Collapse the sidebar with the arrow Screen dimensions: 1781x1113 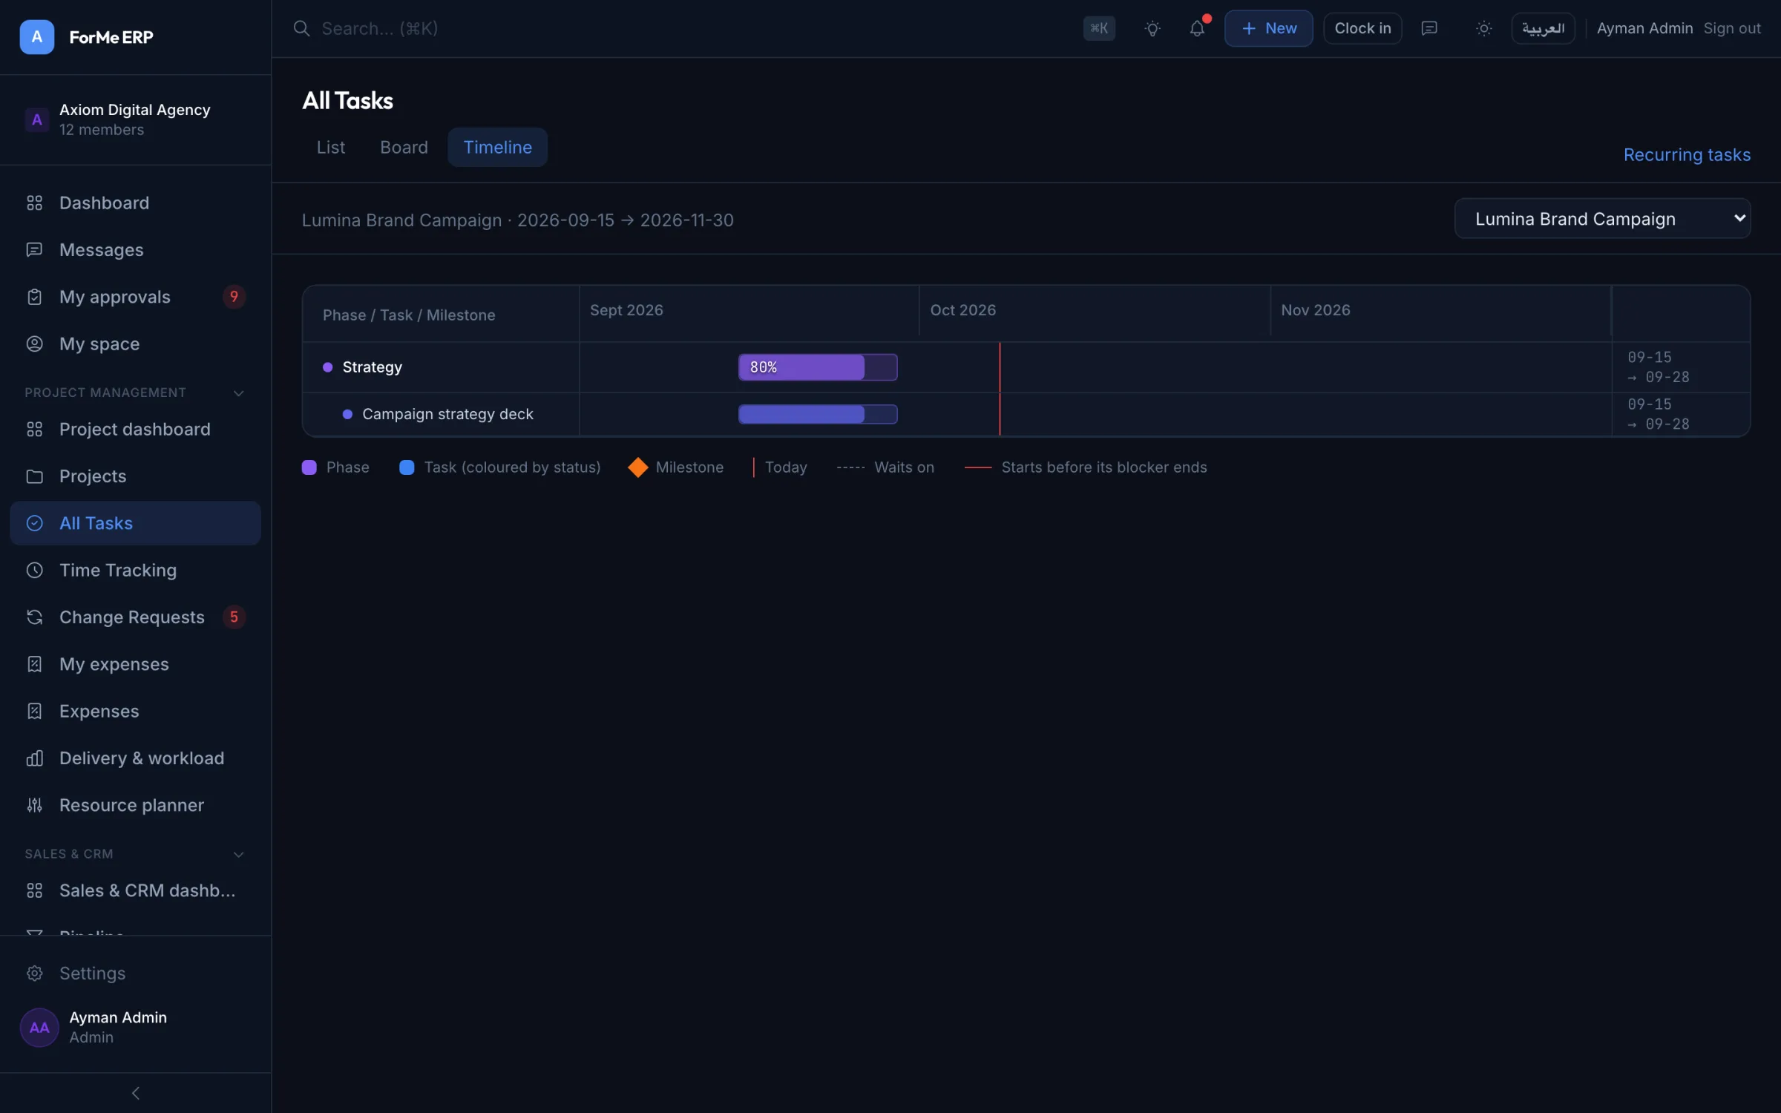(x=135, y=1092)
